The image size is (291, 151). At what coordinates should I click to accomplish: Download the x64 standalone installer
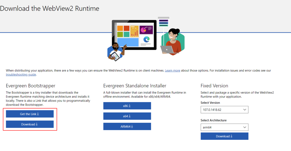coord(127,116)
